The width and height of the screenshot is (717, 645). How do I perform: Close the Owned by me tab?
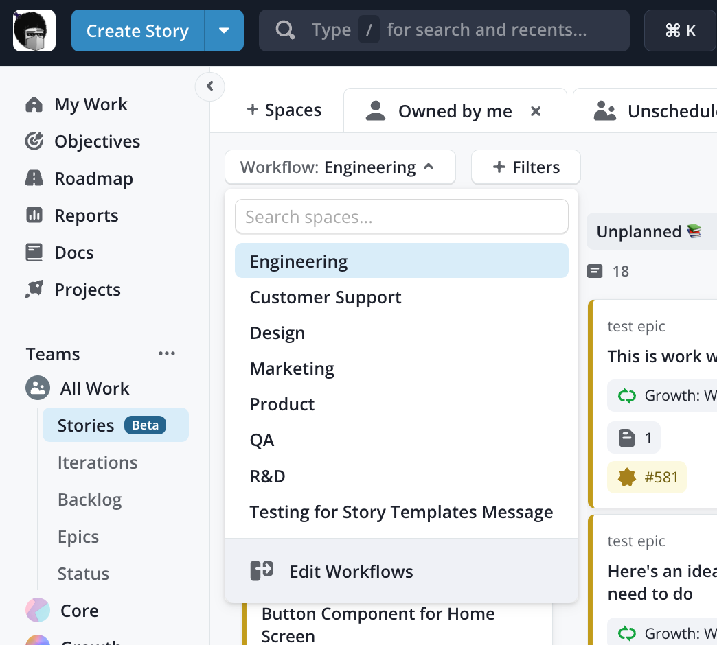tap(536, 111)
